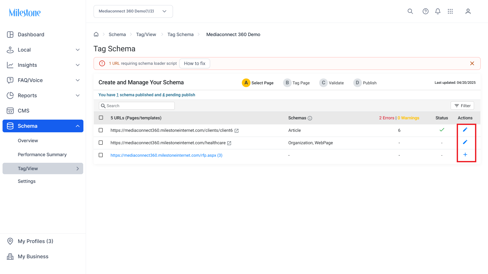Image resolution: width=488 pixels, height=274 pixels.
Task: Add schema for rfp.aspx URL
Action: [x=465, y=155]
